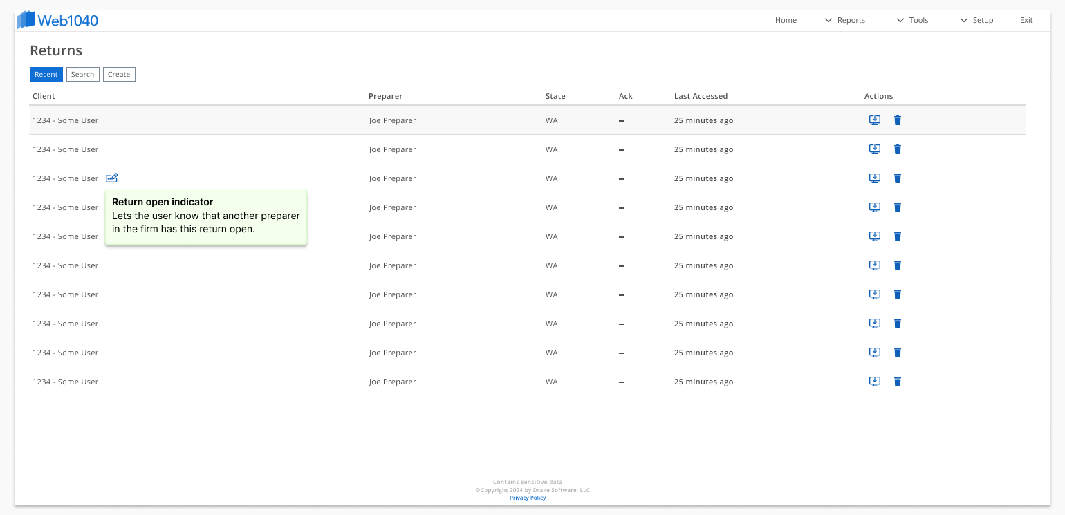Viewport: 1065px width, 515px height.
Task: Click the download icon in the seventh row
Action: pyautogui.click(x=874, y=294)
